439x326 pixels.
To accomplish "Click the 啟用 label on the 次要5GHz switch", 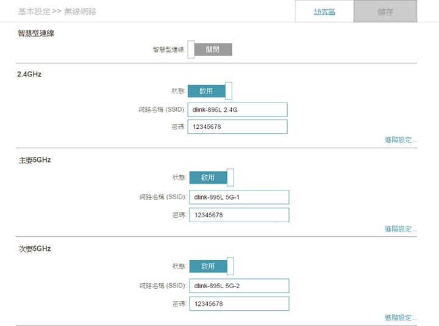I will coord(208,266).
